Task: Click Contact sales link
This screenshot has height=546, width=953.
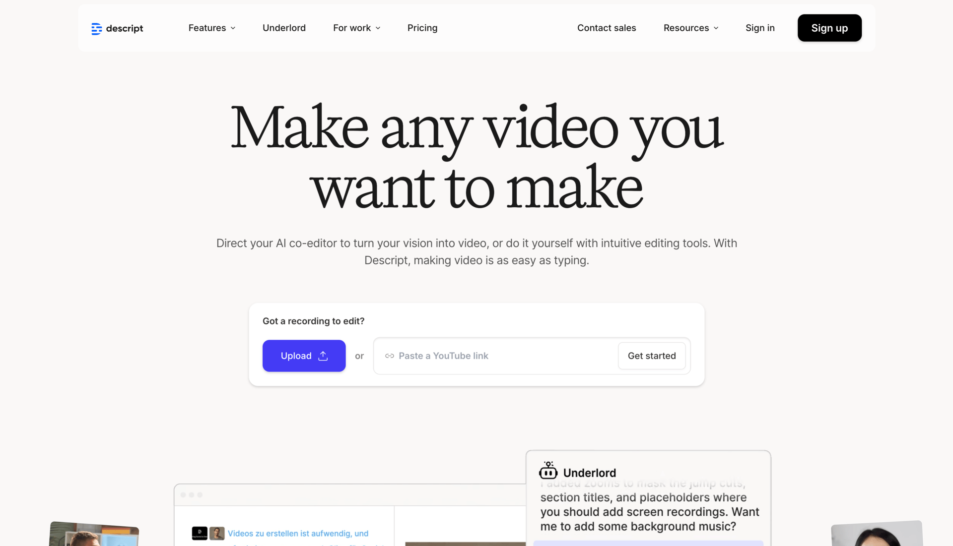Action: point(607,28)
